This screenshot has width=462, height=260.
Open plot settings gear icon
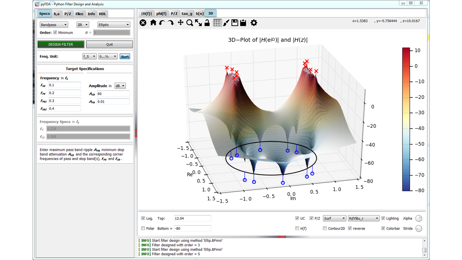pyautogui.click(x=254, y=23)
